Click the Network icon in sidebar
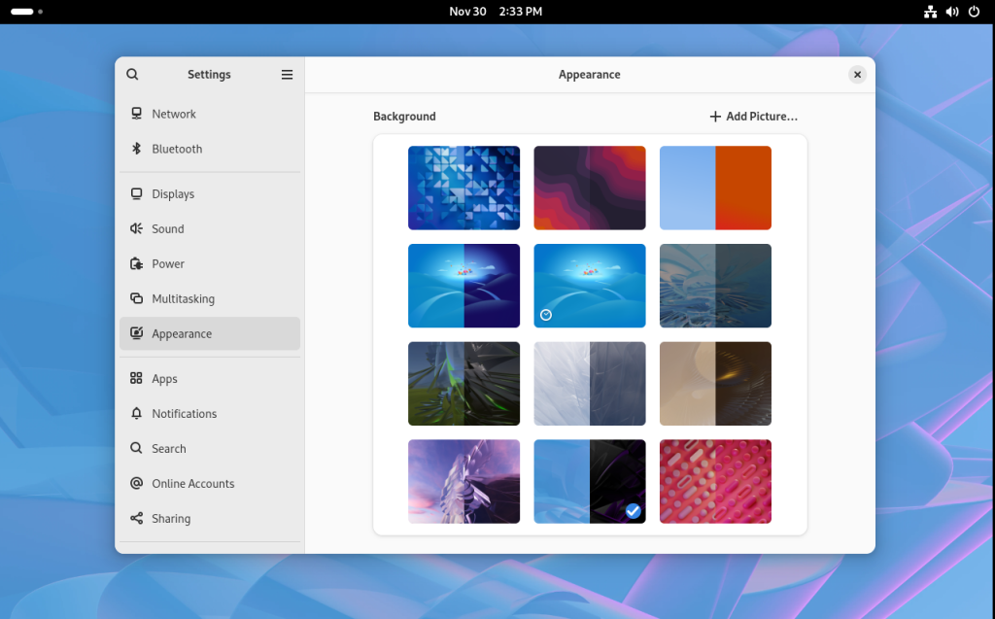The width and height of the screenshot is (995, 619). coord(136,114)
